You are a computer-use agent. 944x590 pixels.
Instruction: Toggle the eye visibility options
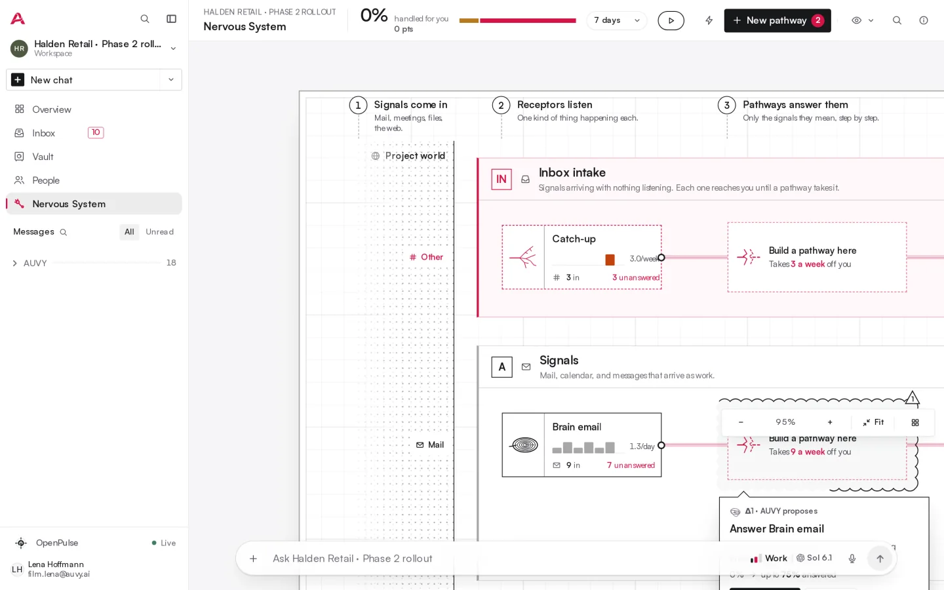[x=856, y=20]
